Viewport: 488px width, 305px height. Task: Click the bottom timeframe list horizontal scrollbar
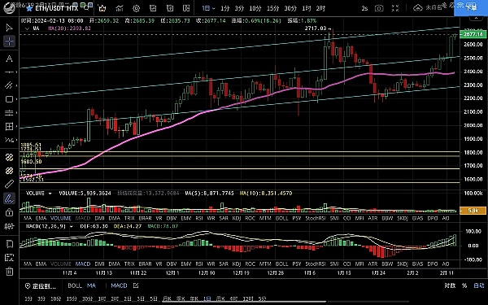(244, 302)
